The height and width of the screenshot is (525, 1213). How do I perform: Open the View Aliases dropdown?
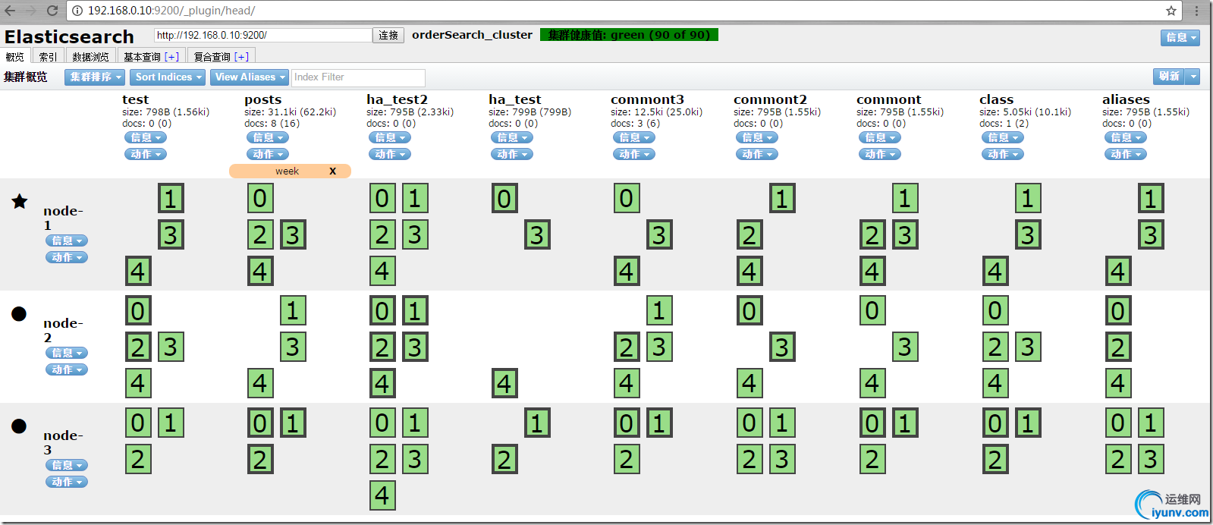click(250, 77)
